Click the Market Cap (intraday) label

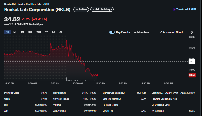(x=114, y=93)
